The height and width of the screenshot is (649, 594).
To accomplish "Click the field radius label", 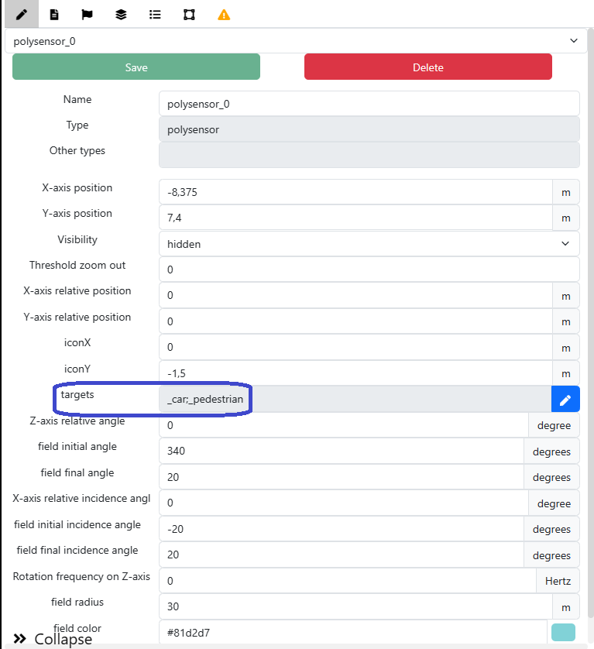I will coord(77,602).
